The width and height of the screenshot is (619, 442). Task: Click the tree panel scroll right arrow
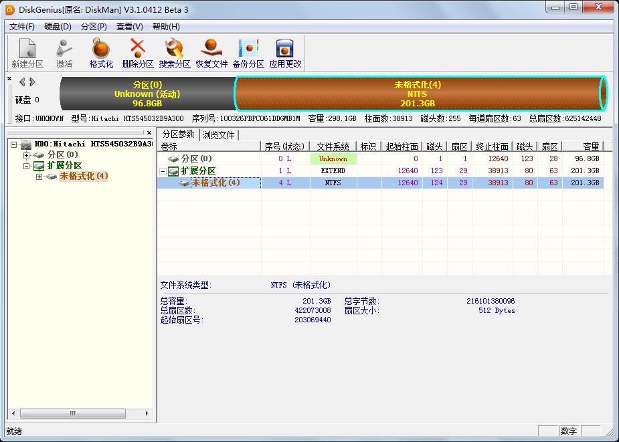click(x=147, y=414)
